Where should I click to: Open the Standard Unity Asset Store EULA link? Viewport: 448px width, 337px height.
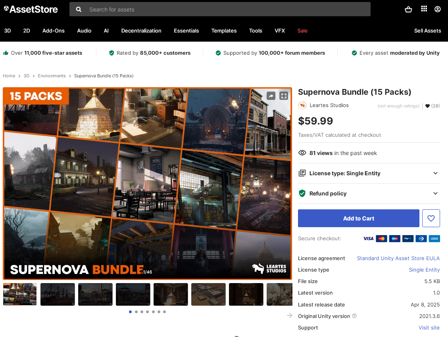click(398, 258)
